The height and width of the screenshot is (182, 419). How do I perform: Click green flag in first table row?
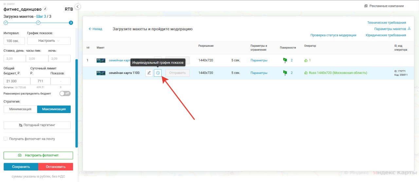click(x=285, y=60)
